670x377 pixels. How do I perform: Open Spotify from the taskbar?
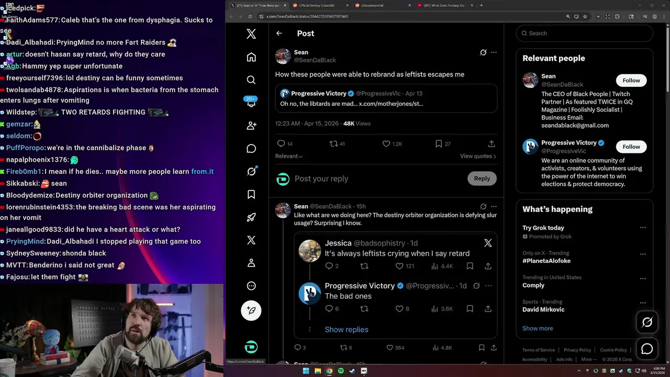pyautogui.click(x=341, y=371)
